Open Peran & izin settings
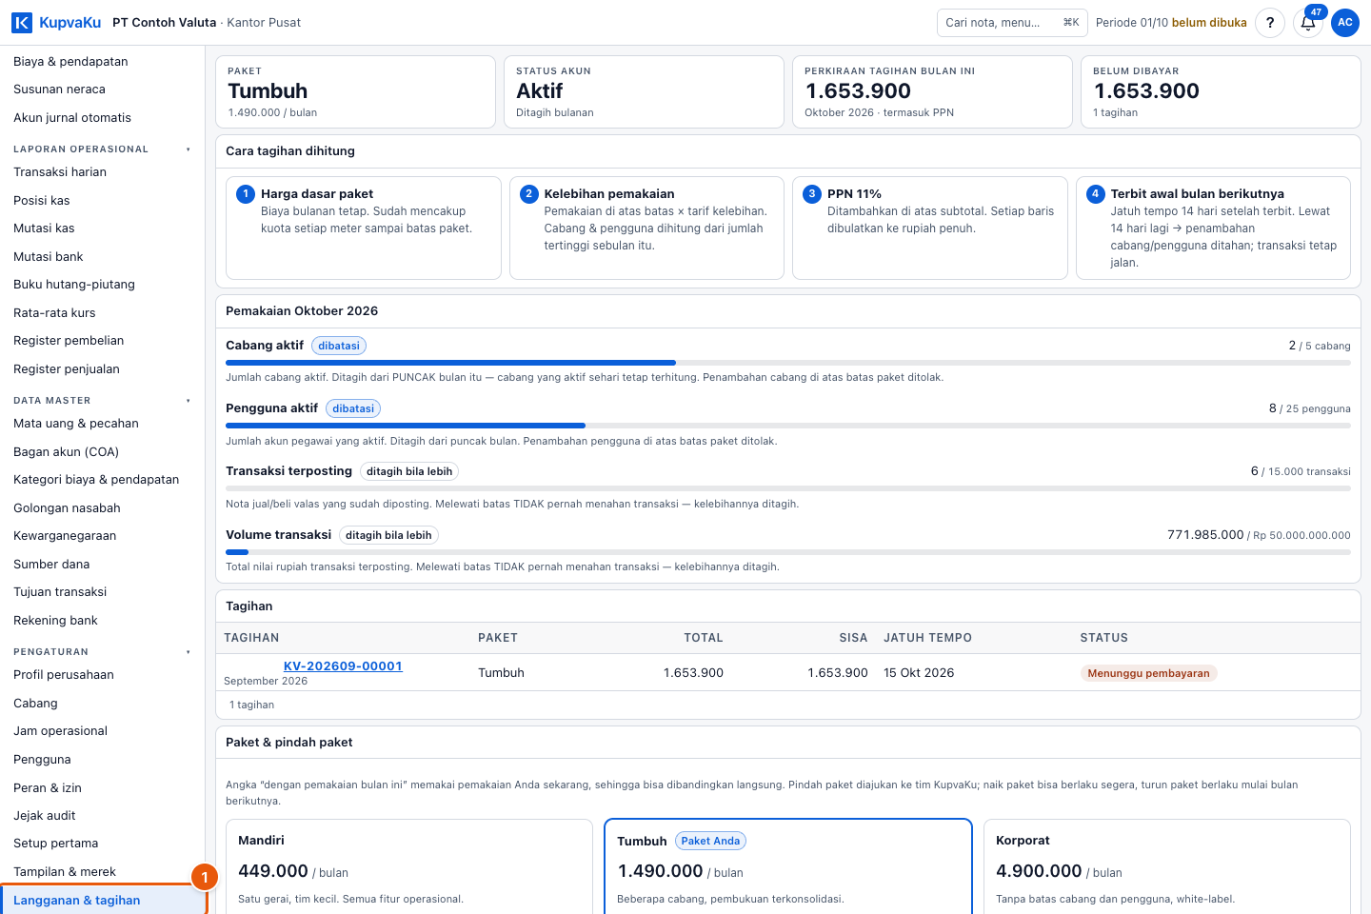Screen dimensions: 1371x914 pyautogui.click(x=102, y=788)
